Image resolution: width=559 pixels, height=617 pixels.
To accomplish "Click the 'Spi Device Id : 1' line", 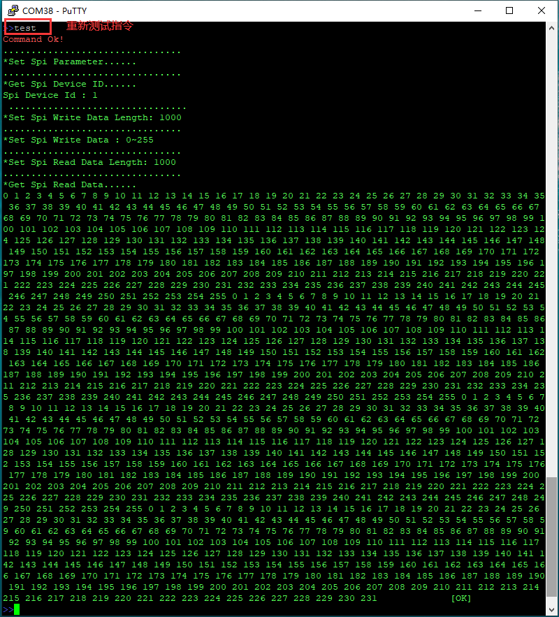I will pos(50,95).
